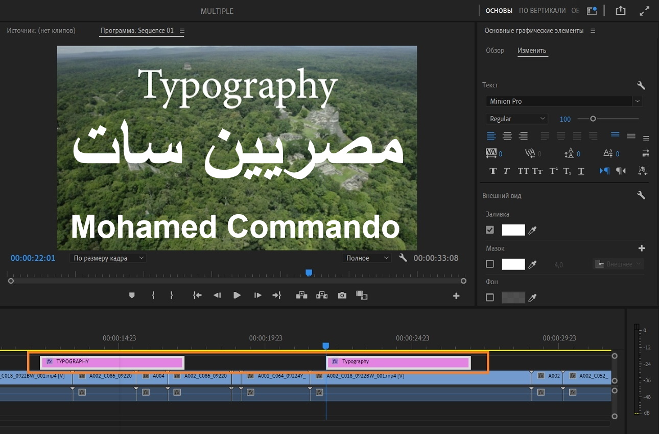Add a new stroke with plus button
Viewport: 659px width, 434px height.
click(642, 248)
